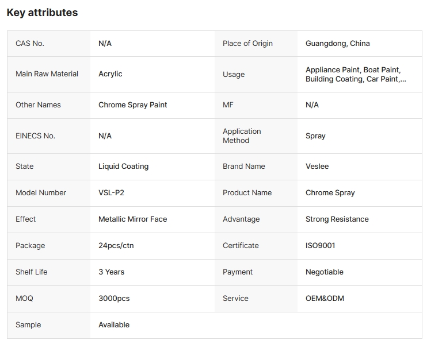Click the Chrome Spray Paint value
The image size is (427, 344).
pyautogui.click(x=132, y=105)
